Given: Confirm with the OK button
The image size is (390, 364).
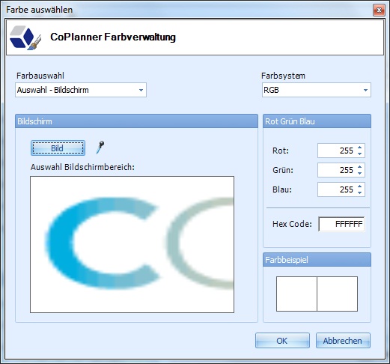Looking at the screenshot, I should click(x=282, y=341).
